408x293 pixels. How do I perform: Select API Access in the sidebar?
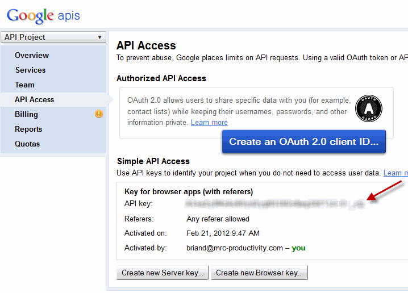click(x=34, y=99)
